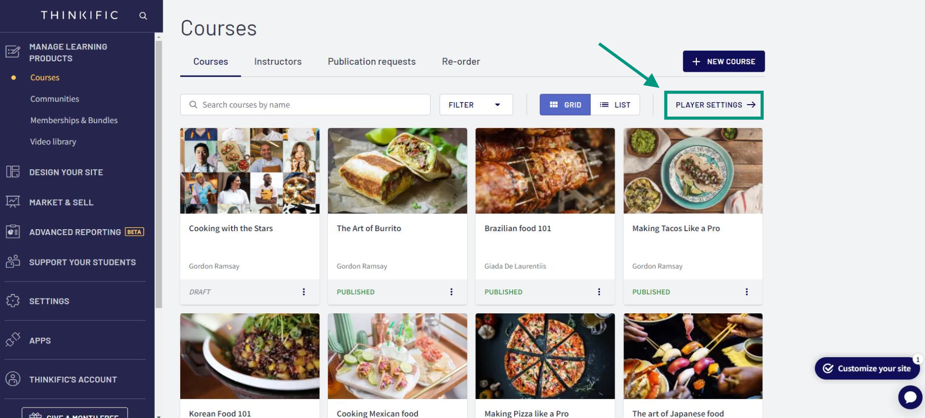Viewport: 925px width, 418px height.
Task: Switch to the Instructors tab
Action: pos(278,62)
